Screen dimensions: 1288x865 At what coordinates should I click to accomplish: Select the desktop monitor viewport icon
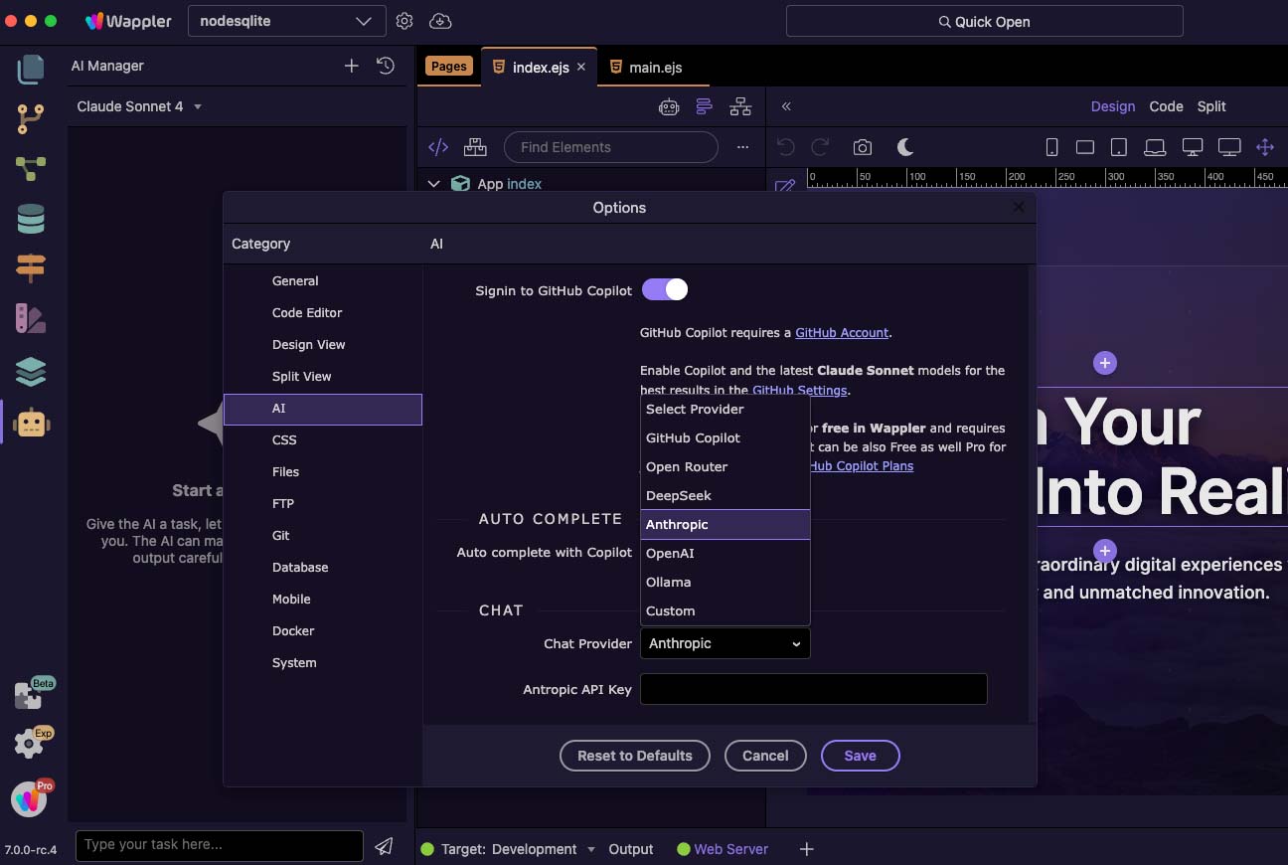1193,147
